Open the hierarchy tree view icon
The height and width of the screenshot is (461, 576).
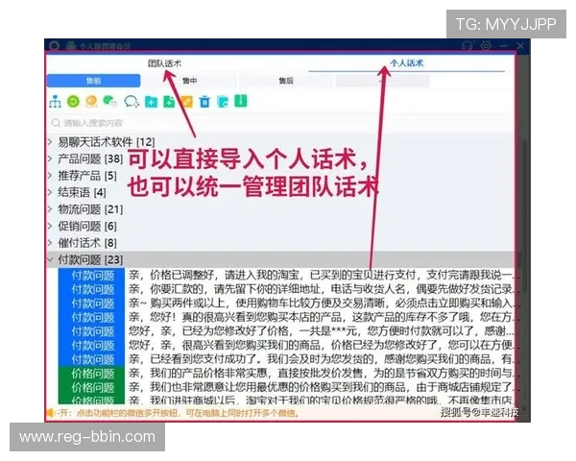coord(55,102)
